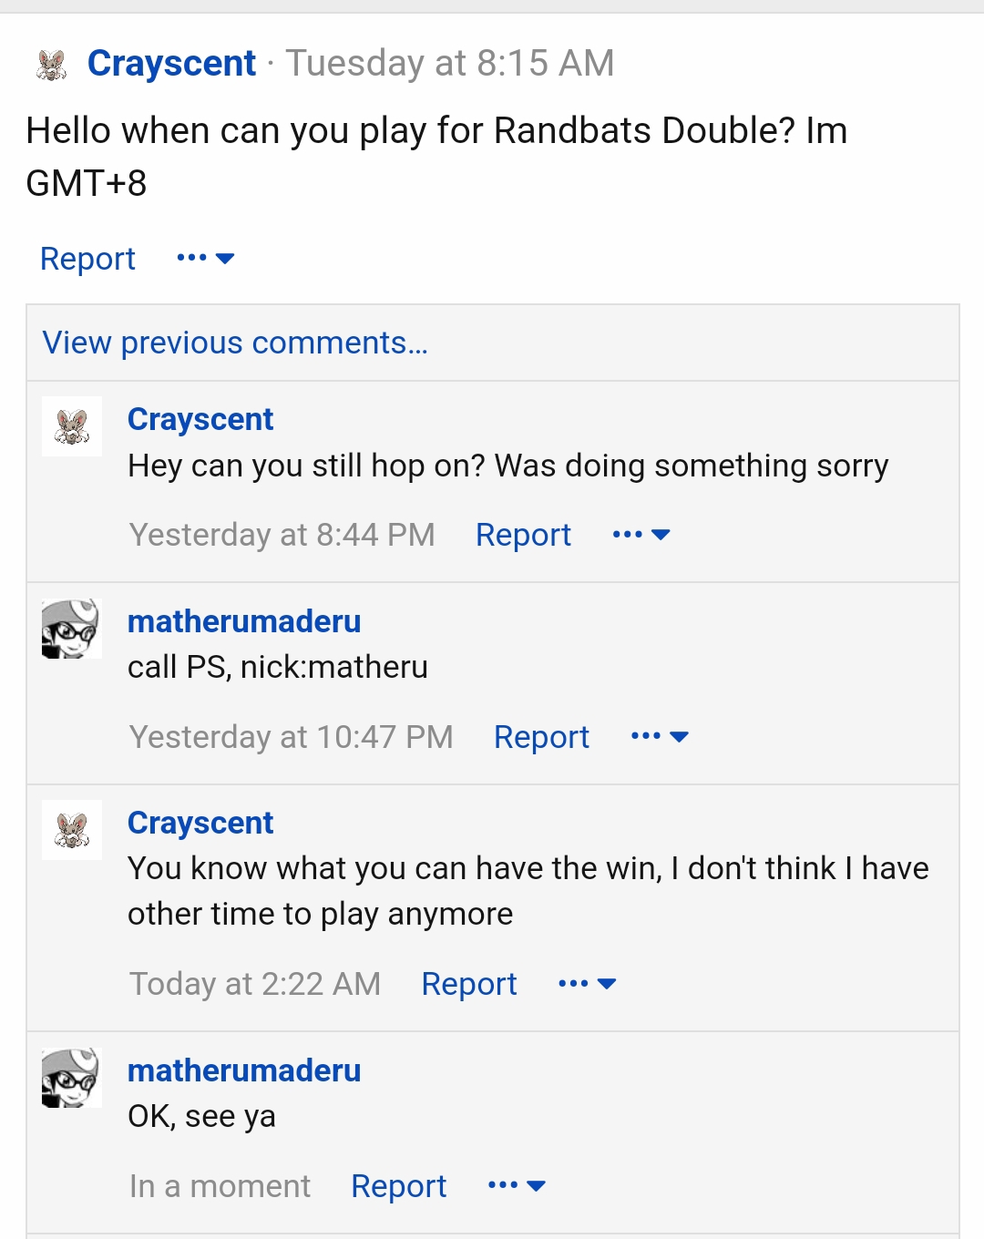Click the 'Tuesday at 8:15 AM' post timestamp
The width and height of the screenshot is (984, 1239).
pos(450,64)
